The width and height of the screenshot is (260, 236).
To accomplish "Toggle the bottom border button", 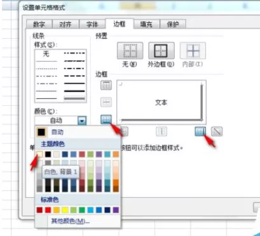I will tap(106, 119).
